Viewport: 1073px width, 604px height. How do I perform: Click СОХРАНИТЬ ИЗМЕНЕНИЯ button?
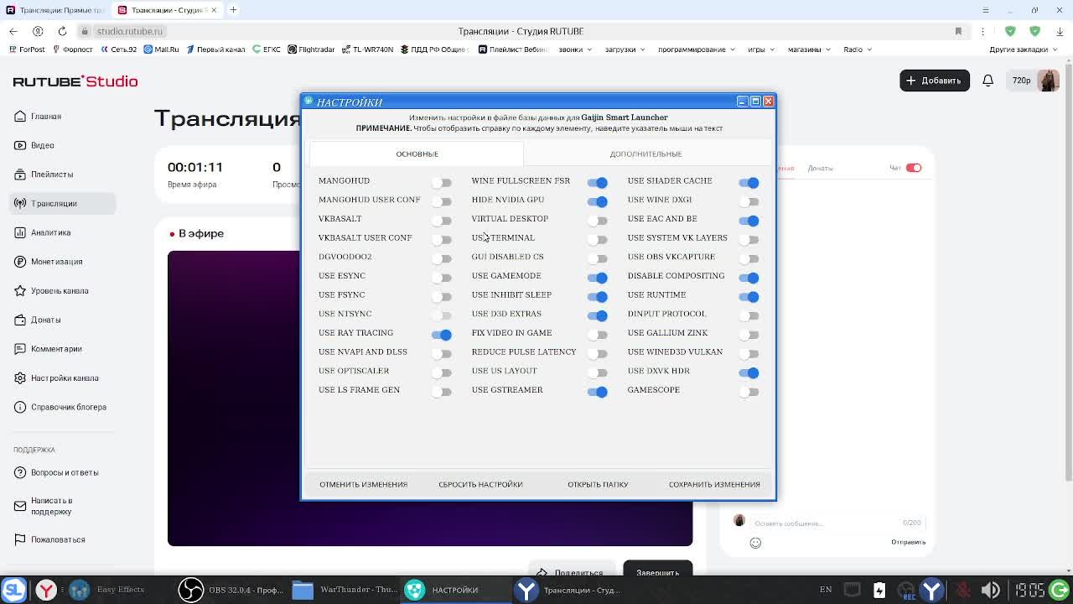[x=714, y=484]
